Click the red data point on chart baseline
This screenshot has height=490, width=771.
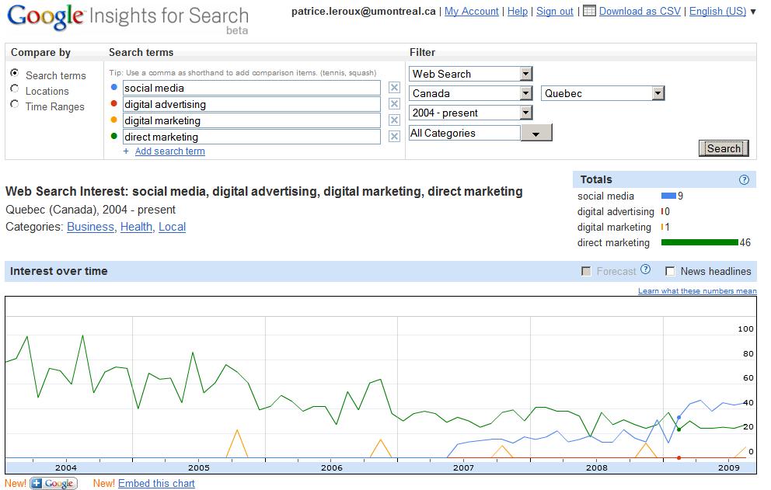679,457
